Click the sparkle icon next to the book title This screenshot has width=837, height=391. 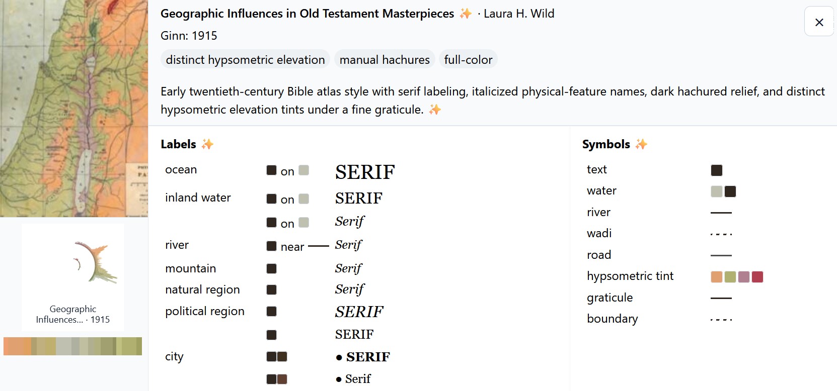point(466,14)
